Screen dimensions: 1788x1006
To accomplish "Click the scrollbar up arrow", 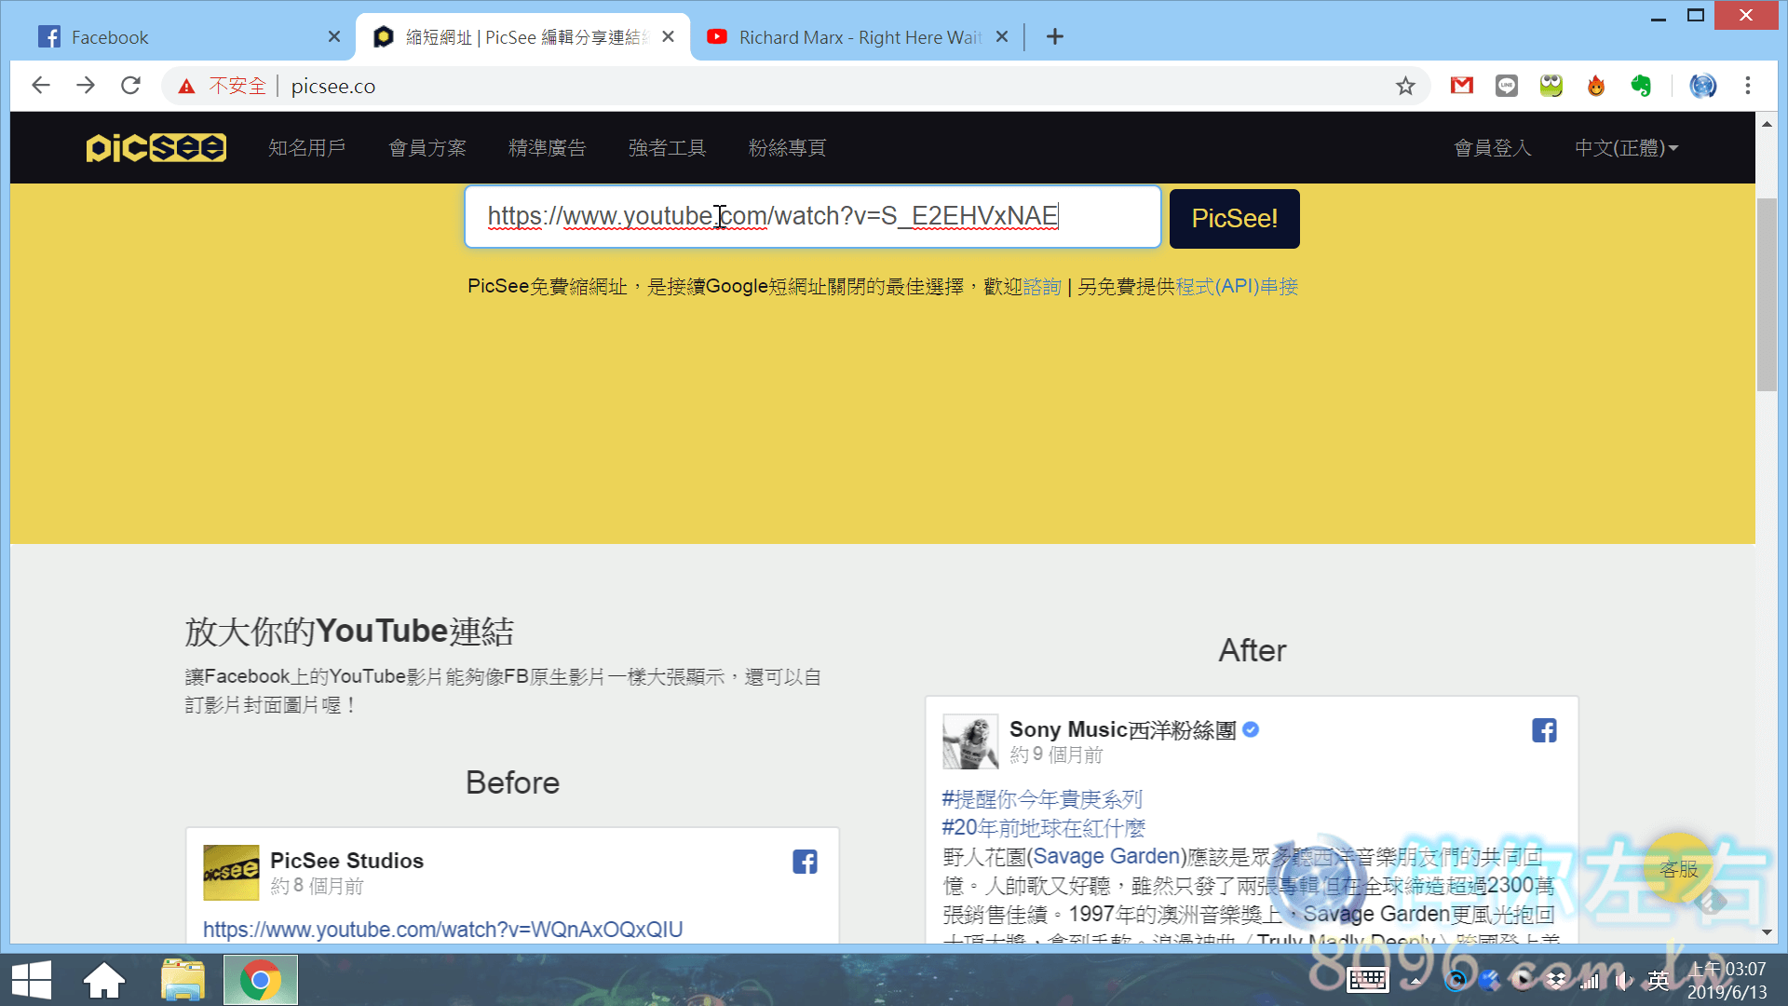I will (1766, 124).
